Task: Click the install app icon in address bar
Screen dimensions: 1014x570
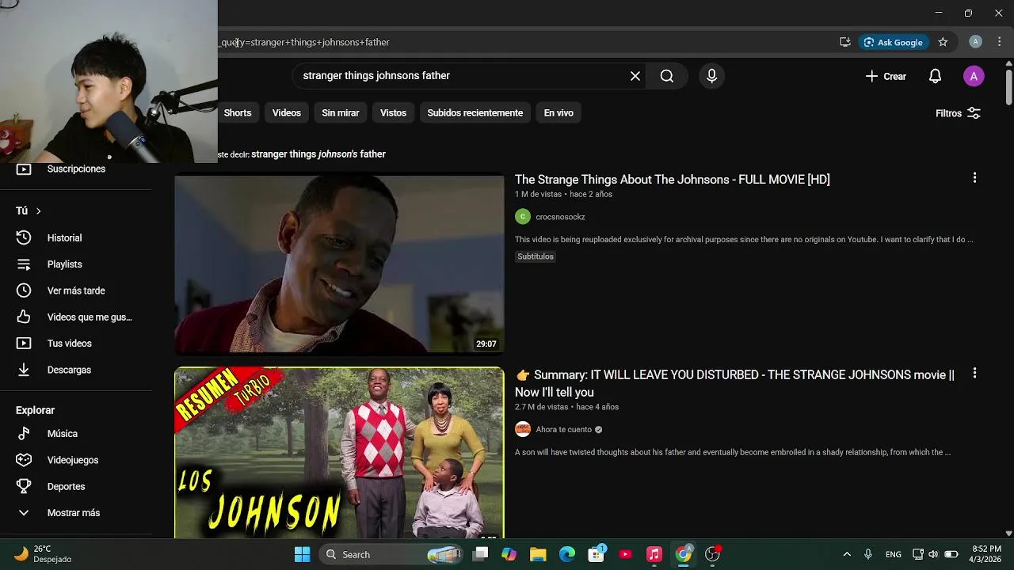Action: coord(845,42)
